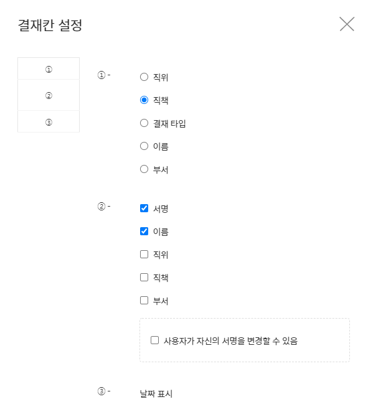Select the 직책 radio button
Screen dimensions: 368x412
coord(144,100)
